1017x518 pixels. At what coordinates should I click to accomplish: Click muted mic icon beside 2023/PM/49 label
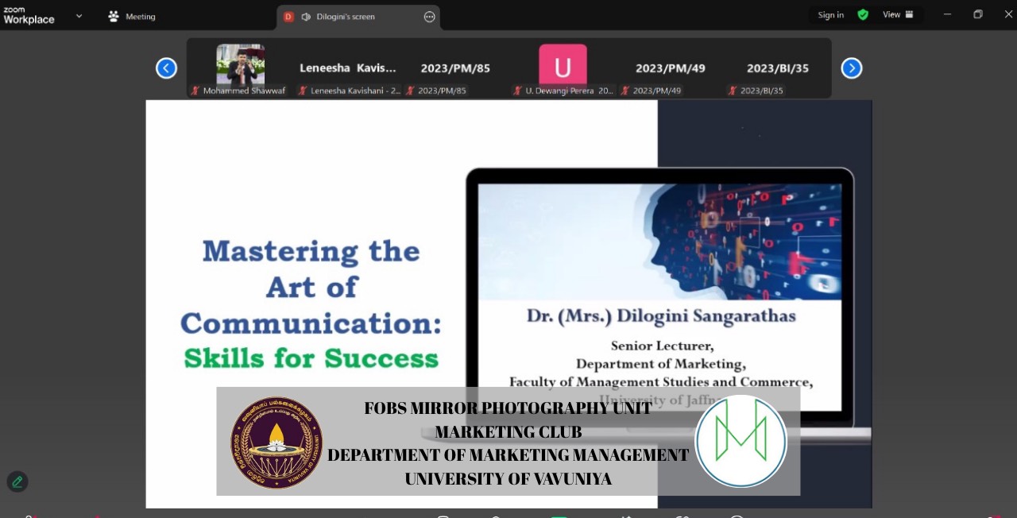click(x=625, y=91)
